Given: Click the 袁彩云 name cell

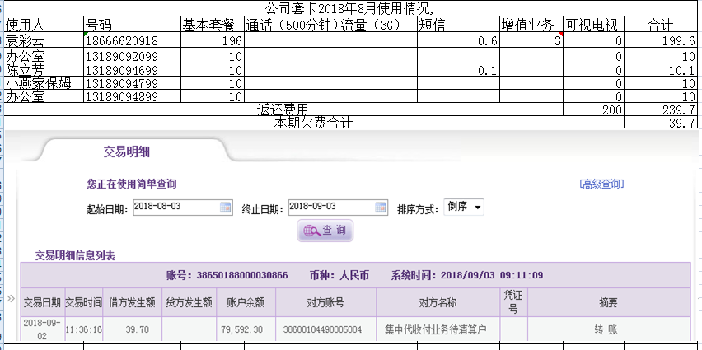Looking at the screenshot, I should pos(43,41).
